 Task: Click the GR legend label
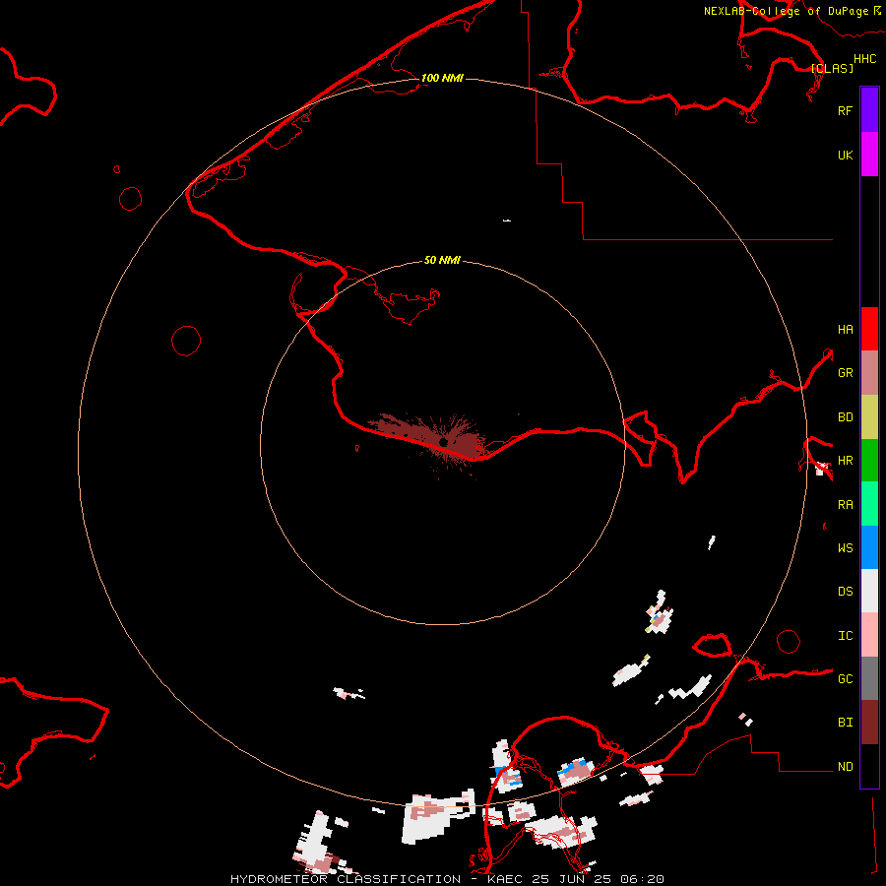point(845,373)
